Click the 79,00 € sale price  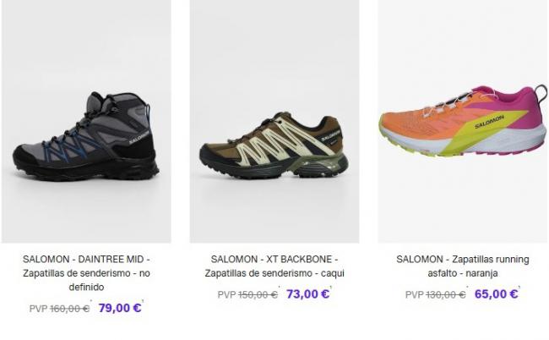pyautogui.click(x=120, y=308)
